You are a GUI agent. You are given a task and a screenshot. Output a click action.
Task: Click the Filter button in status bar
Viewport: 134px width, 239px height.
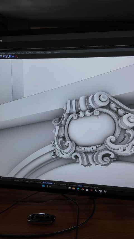tap(80, 186)
